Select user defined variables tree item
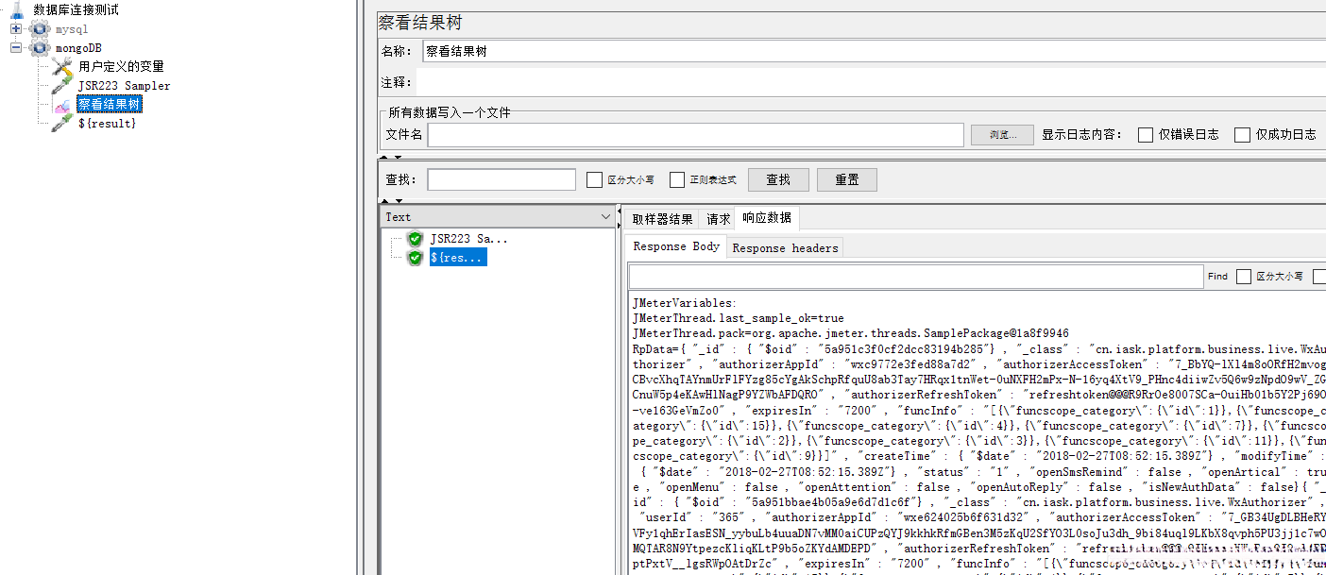The height and width of the screenshot is (575, 1326). 121,66
